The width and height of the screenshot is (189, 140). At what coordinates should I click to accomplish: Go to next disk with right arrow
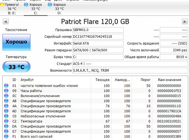click(x=185, y=22)
